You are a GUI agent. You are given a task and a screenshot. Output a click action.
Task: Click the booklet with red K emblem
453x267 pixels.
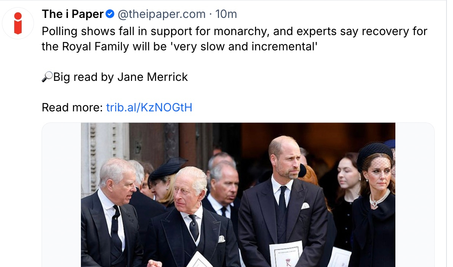(286, 255)
